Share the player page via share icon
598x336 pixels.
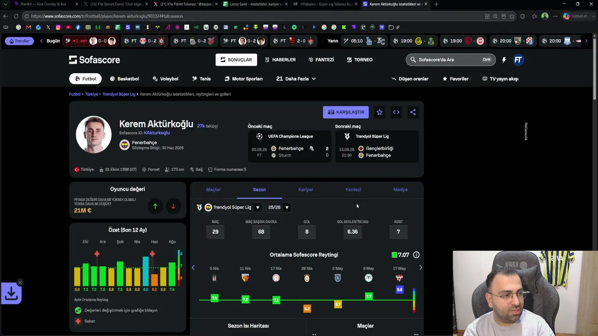pyautogui.click(x=413, y=112)
